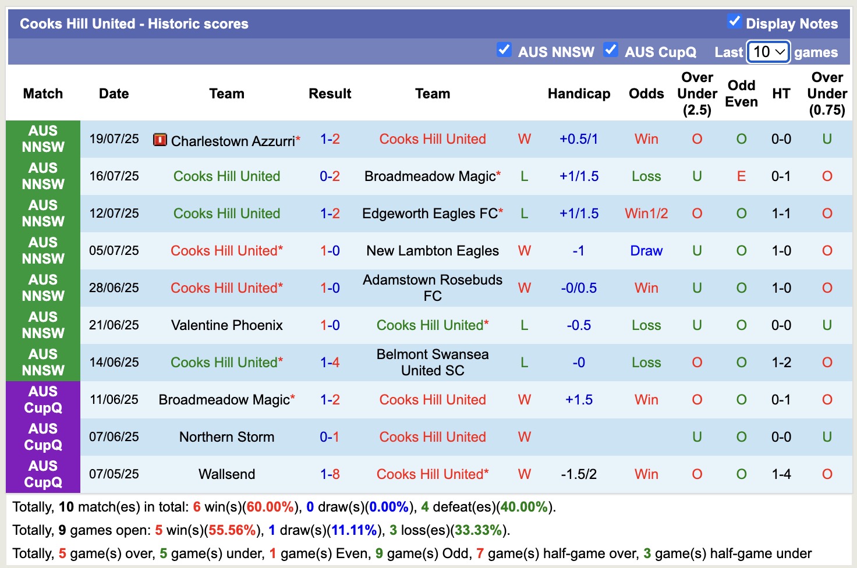Select the AUS CupQ badge for 07/05/25 match
Image resolution: width=857 pixels, height=568 pixels.
coord(43,474)
